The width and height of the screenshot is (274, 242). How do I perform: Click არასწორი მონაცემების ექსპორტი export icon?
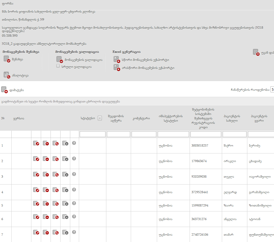tap(117, 68)
